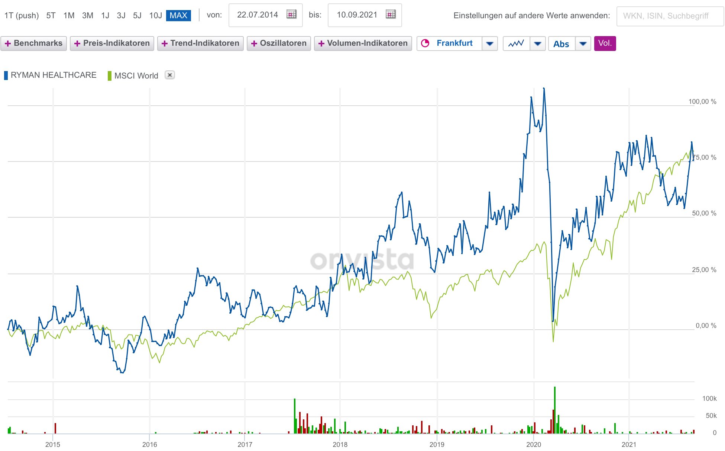This screenshot has height=451, width=725.
Task: Expand the Frankfurt exchange dropdown arrow
Action: pos(489,44)
